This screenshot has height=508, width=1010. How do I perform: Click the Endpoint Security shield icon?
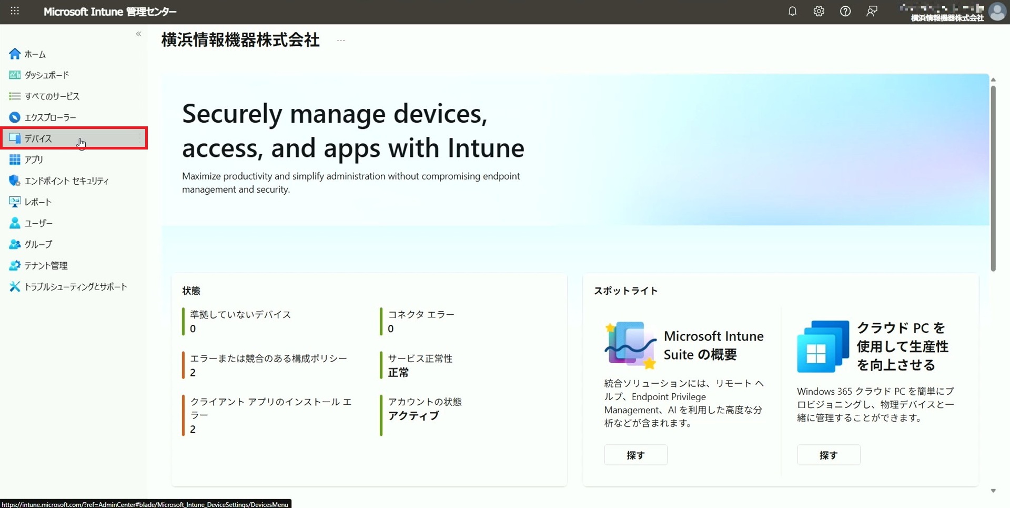[x=15, y=181]
